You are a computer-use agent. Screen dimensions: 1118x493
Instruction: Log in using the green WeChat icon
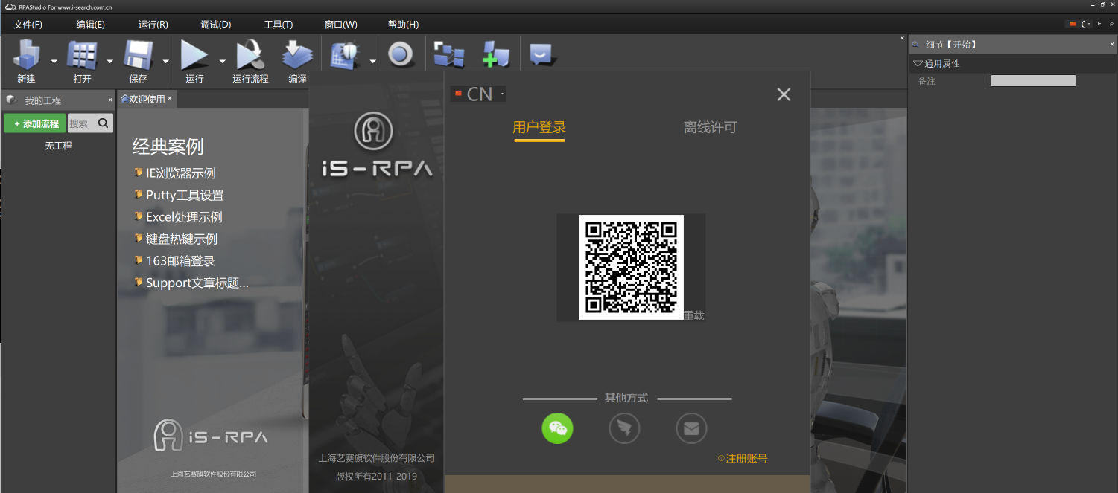[x=557, y=428]
